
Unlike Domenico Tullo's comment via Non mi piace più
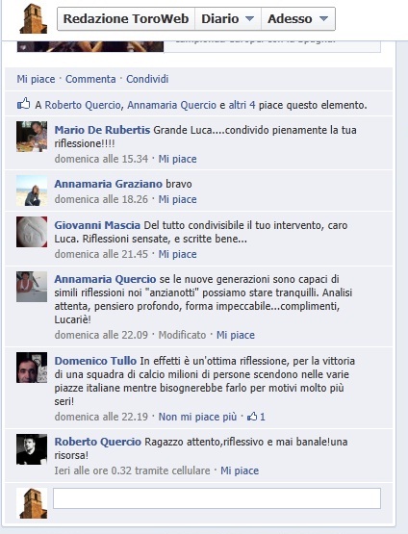tap(197, 417)
